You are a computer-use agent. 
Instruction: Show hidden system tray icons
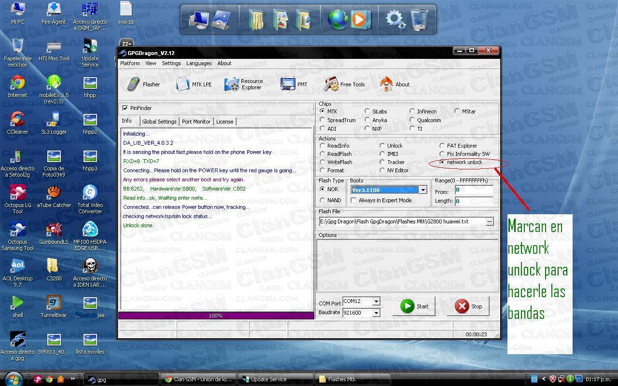544,379
